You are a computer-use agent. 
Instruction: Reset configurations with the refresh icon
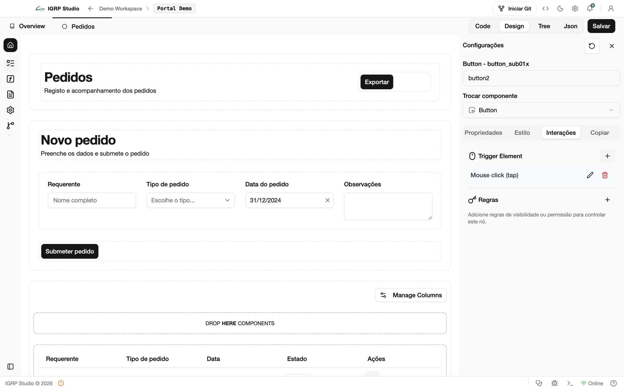592,46
